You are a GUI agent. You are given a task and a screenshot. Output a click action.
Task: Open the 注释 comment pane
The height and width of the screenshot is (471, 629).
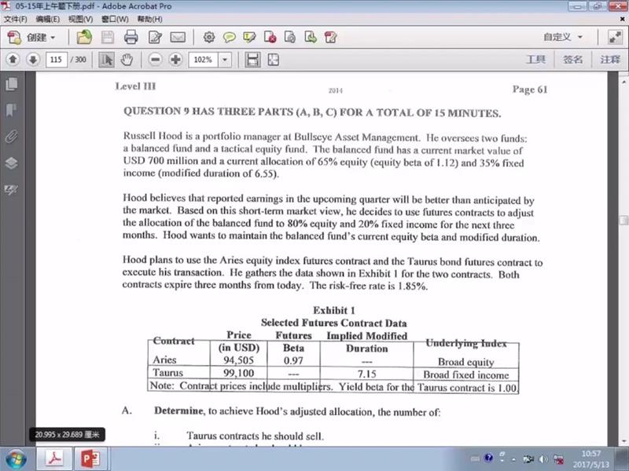coord(610,60)
